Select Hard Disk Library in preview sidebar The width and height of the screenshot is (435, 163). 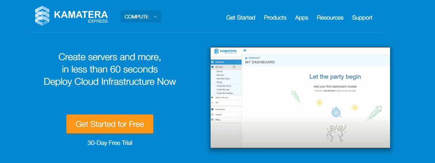click(223, 79)
